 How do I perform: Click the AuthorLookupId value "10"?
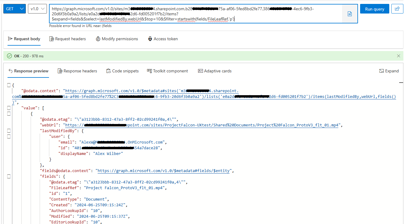click(x=96, y=210)
